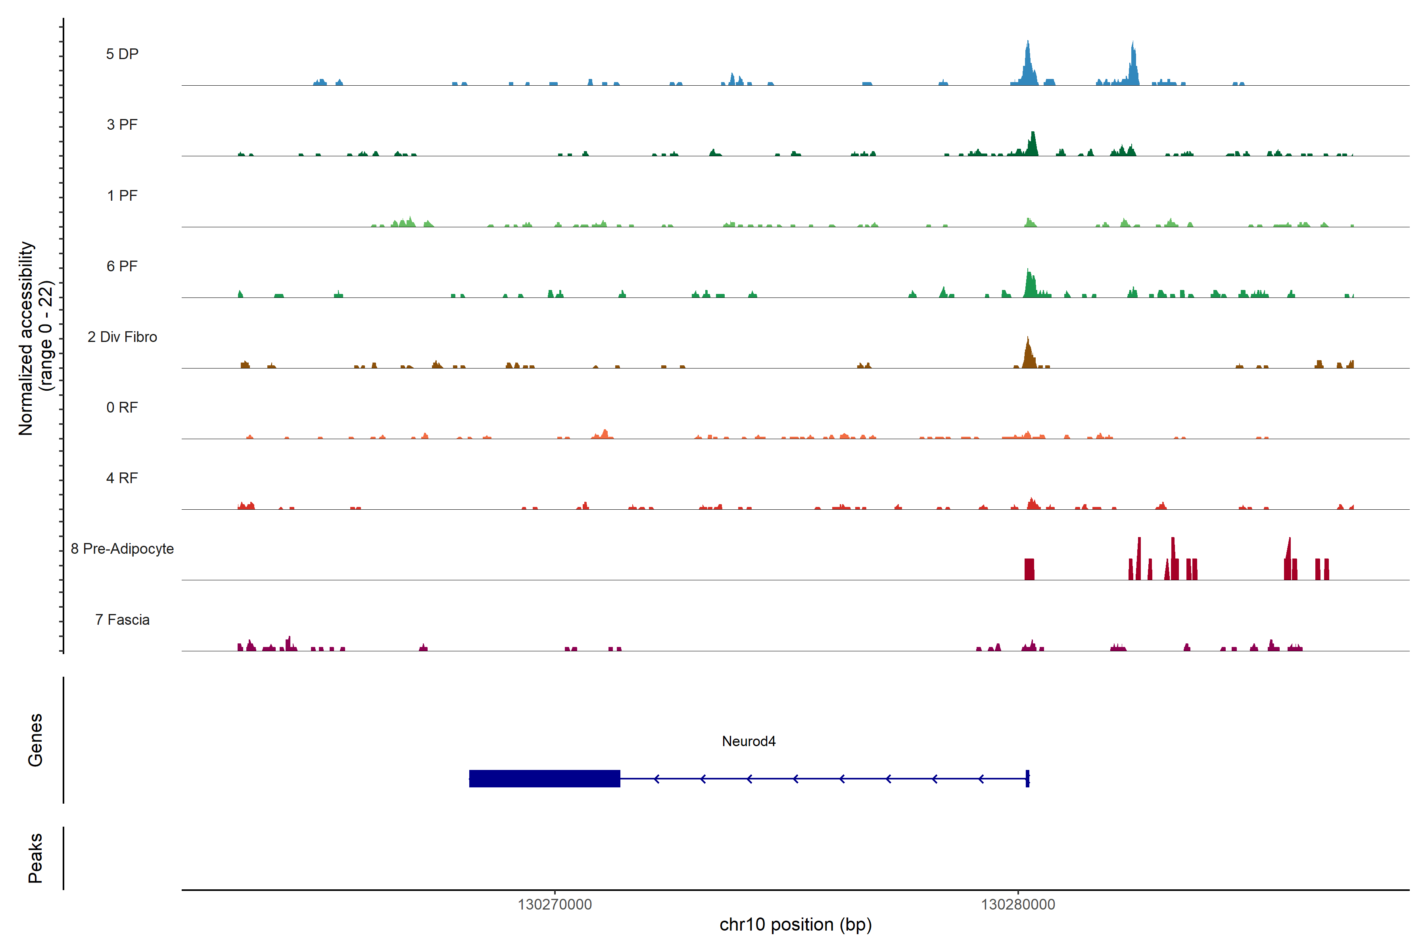Click the 130270000 axis tick label
1428x952 pixels.
tap(554, 905)
